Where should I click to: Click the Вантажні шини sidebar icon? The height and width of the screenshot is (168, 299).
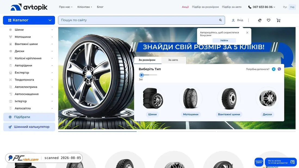pyautogui.click(x=11, y=44)
